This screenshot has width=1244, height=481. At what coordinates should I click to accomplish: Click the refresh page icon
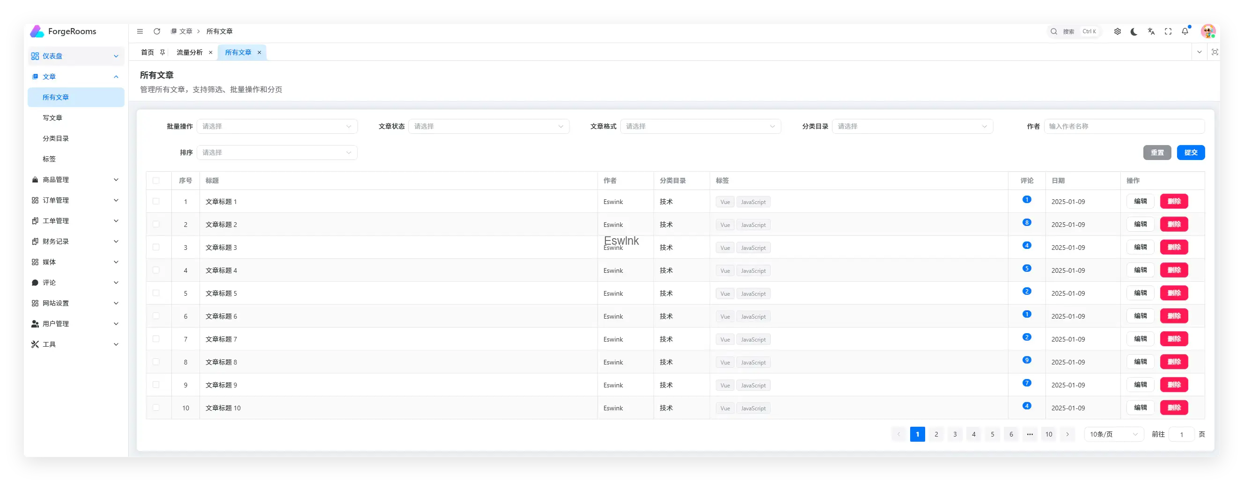click(157, 31)
